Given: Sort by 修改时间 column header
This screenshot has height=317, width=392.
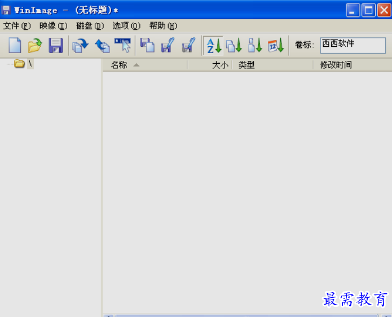Looking at the screenshot, I should pos(353,65).
